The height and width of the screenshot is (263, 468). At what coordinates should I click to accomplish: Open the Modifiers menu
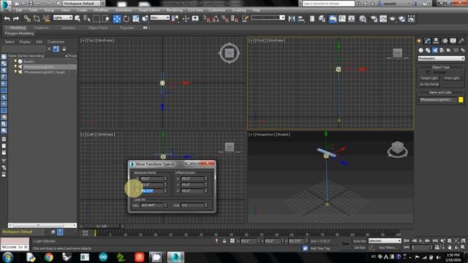point(101,10)
